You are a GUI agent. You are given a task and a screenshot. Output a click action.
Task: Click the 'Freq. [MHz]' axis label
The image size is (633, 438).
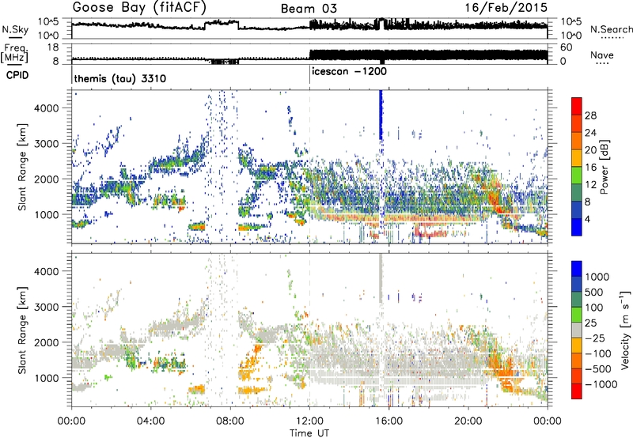[x=14, y=53]
